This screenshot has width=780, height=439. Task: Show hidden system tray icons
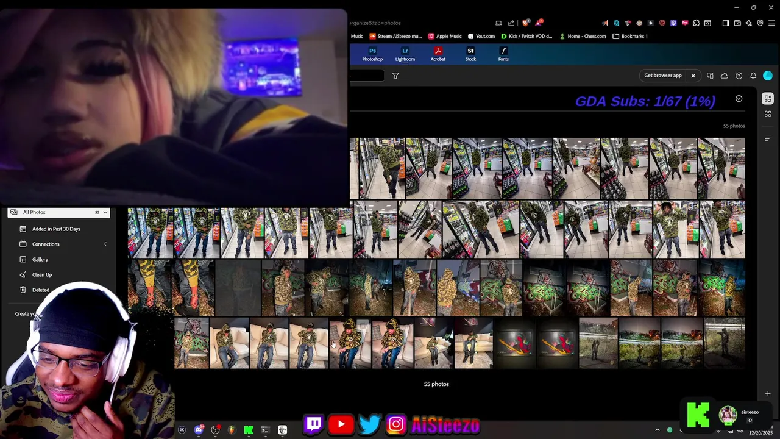click(x=657, y=430)
